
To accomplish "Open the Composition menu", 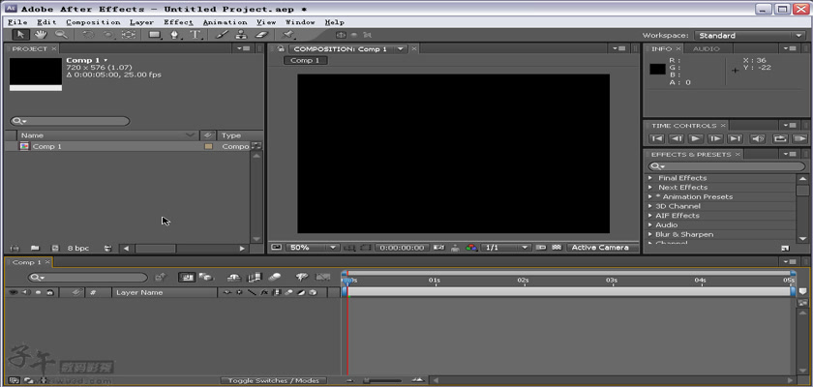I will (x=93, y=22).
